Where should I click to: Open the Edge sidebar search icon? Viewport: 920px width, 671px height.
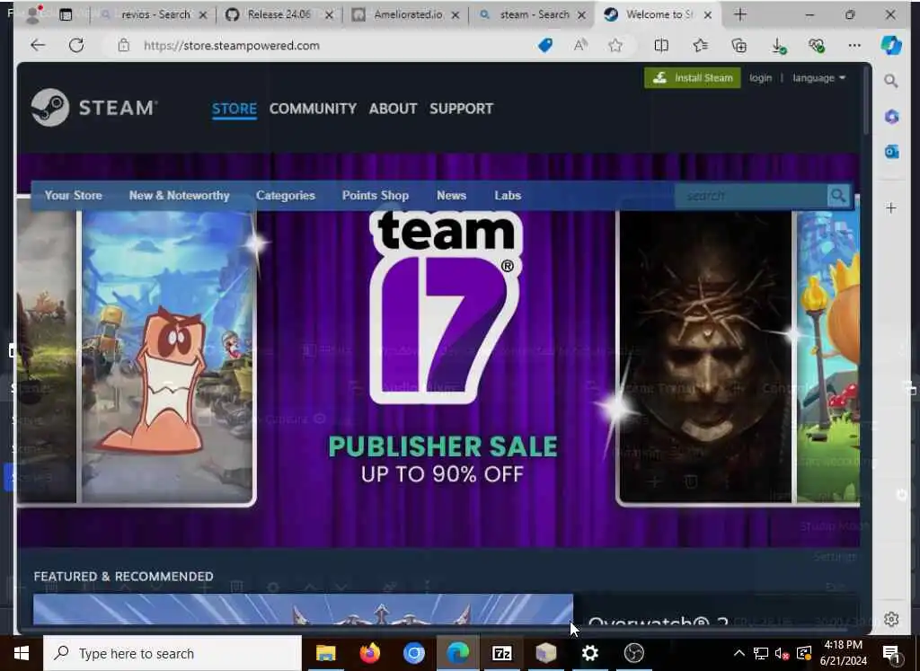[890, 81]
